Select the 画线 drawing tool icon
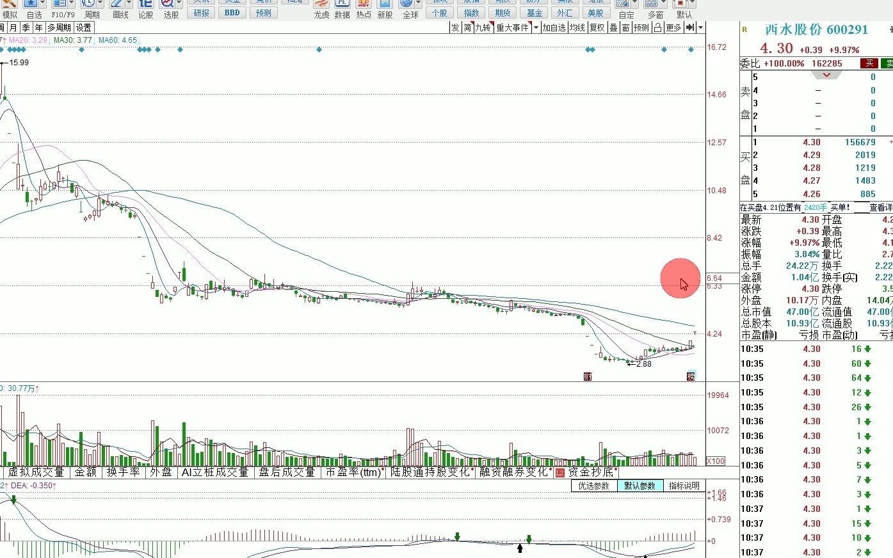 (x=116, y=4)
